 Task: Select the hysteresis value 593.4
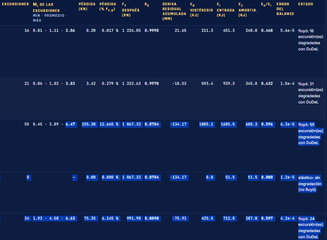(x=207, y=84)
